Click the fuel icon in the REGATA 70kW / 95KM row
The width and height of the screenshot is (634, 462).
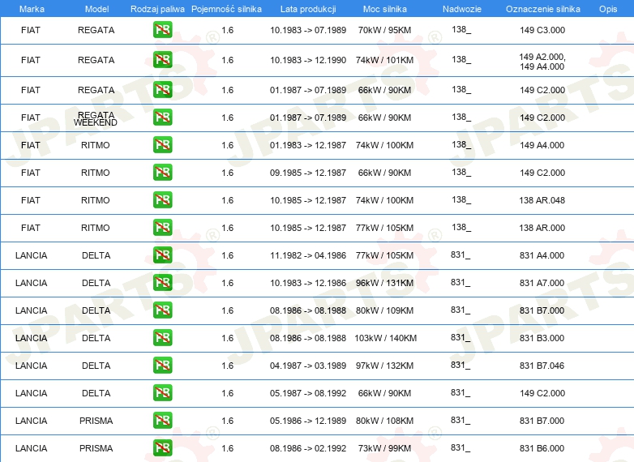pos(162,30)
